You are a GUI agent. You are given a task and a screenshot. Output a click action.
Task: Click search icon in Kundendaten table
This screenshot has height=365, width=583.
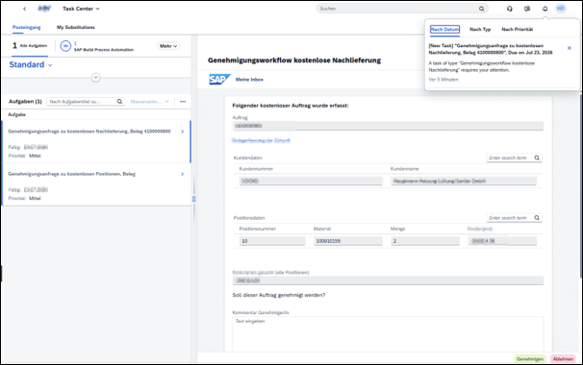point(537,158)
